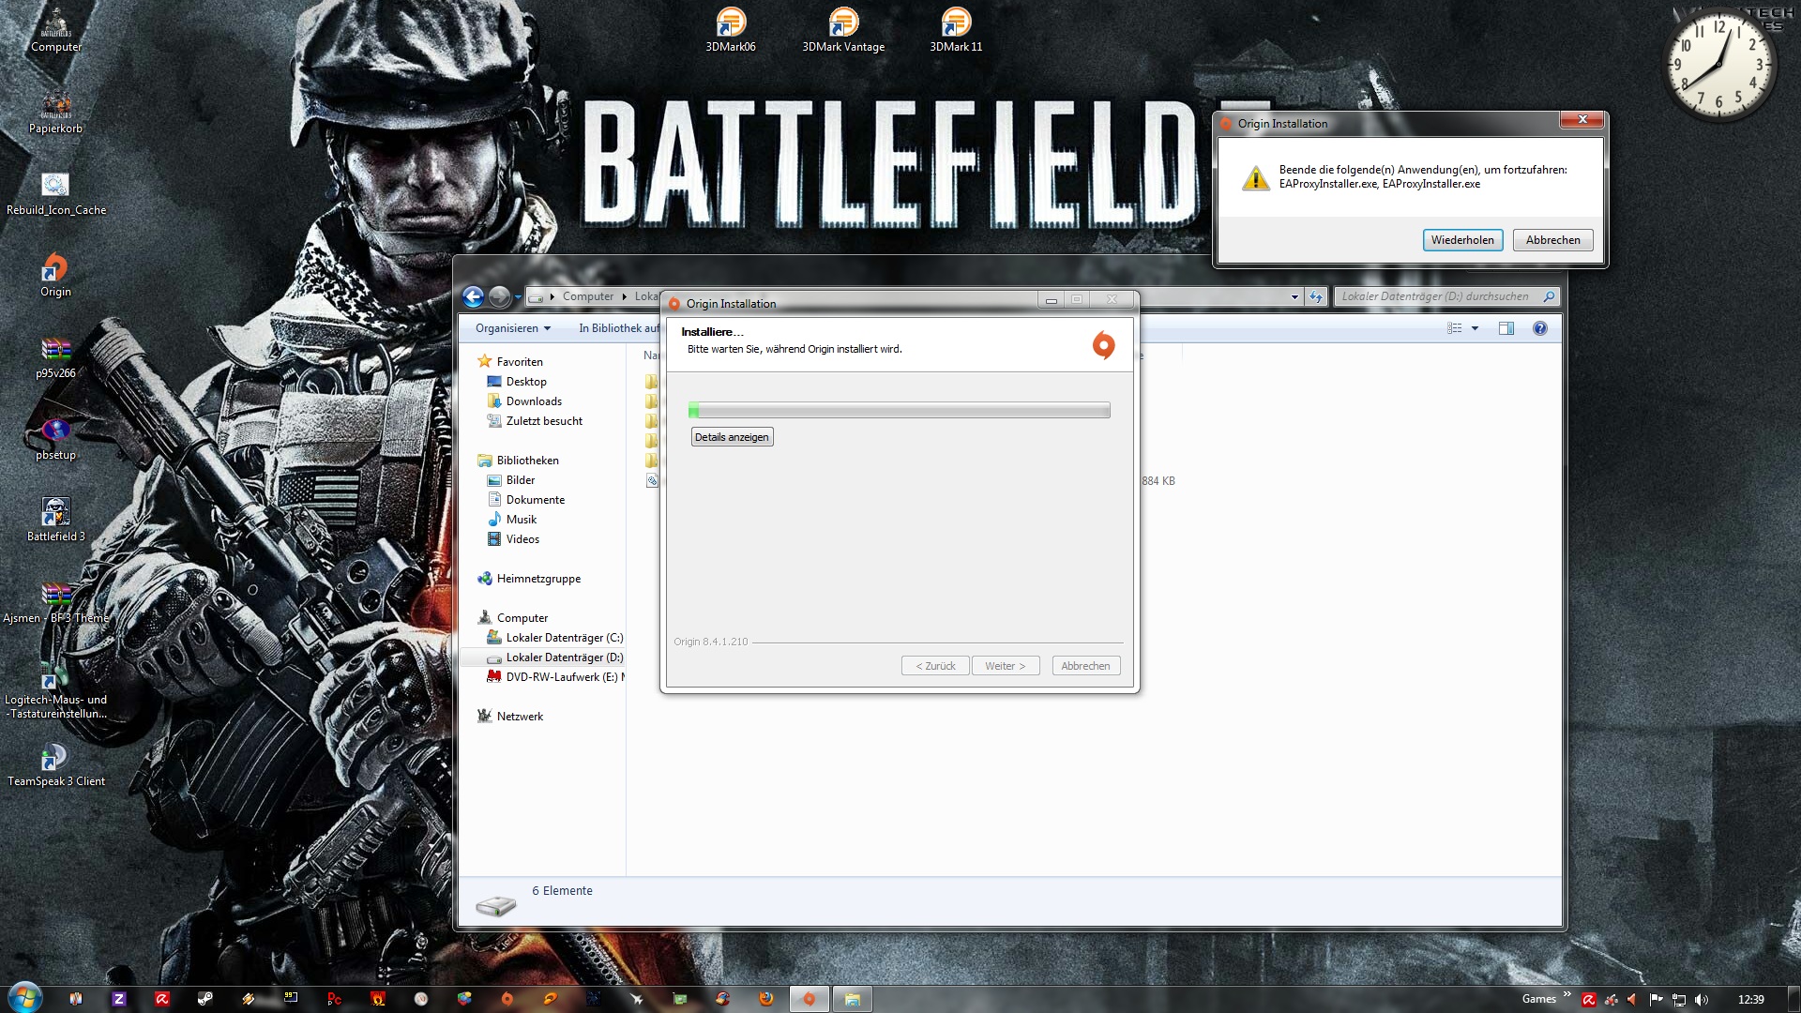Select DVD-RW-Laufwerk (E:) drive
Screen dimensions: 1801x1013
click(555, 677)
